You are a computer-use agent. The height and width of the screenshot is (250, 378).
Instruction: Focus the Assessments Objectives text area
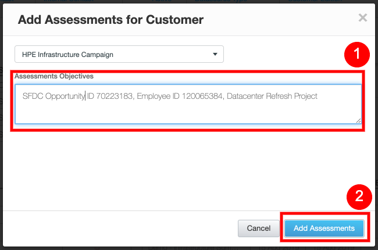[x=188, y=110]
